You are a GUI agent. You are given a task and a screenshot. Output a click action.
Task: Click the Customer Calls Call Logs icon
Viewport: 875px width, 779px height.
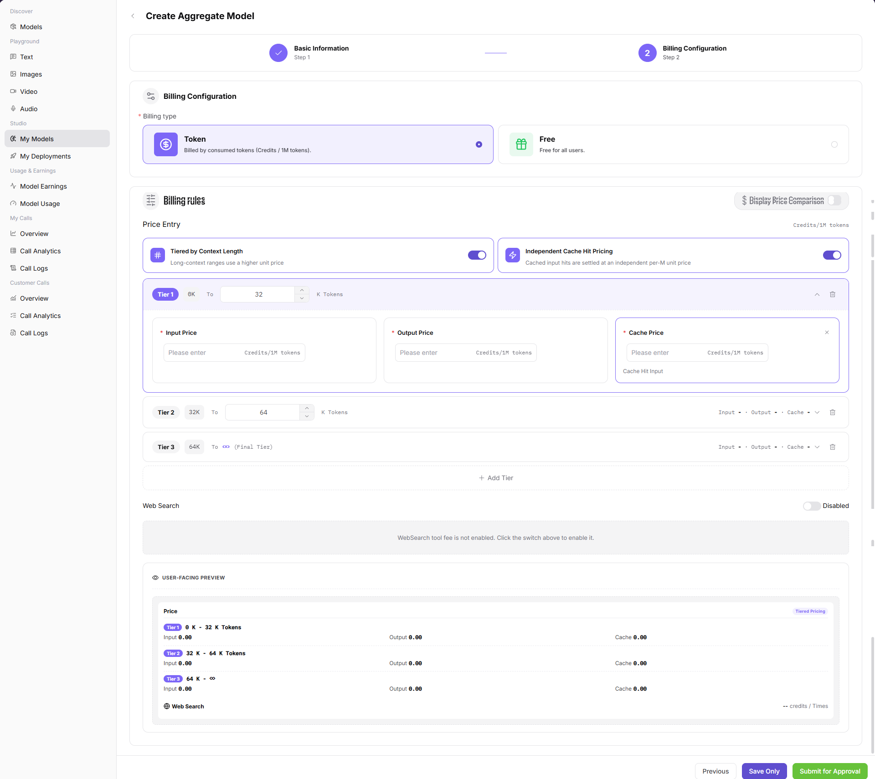[13, 333]
